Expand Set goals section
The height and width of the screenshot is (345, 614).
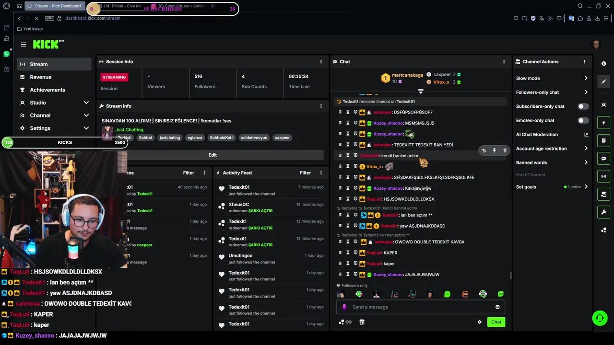pyautogui.click(x=552, y=187)
